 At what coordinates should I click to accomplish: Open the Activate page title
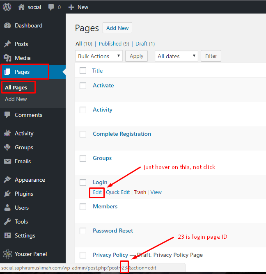point(103,85)
